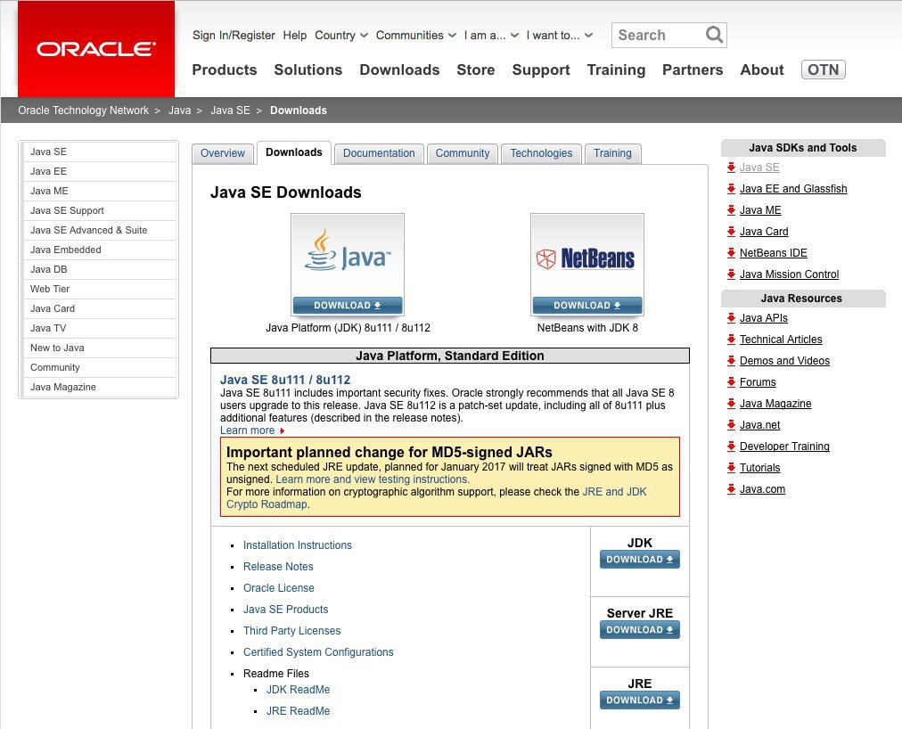902x729 pixels.
Task: Open the JDK ReadMe link
Action: [x=298, y=689]
